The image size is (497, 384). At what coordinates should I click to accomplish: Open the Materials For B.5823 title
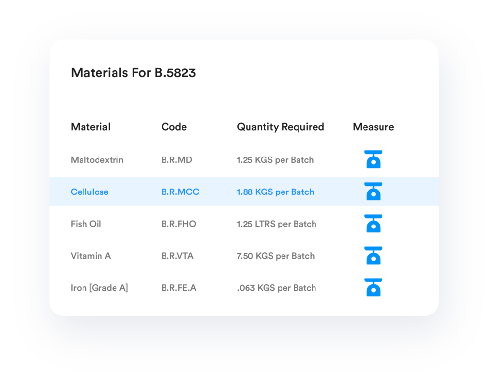[133, 73]
